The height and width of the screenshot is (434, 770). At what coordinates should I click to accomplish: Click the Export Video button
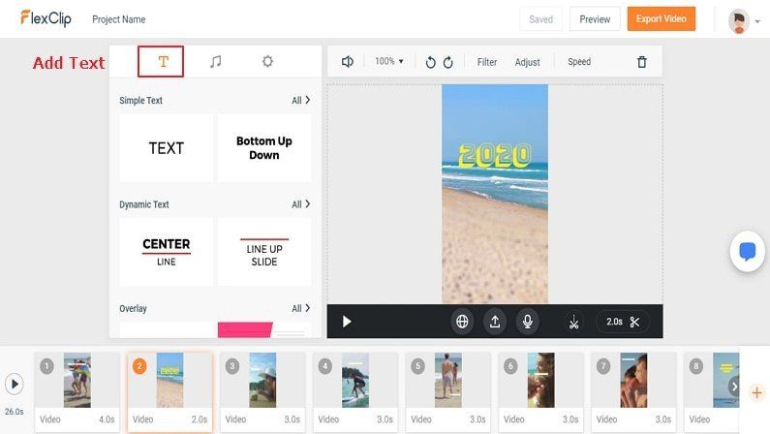click(x=661, y=19)
